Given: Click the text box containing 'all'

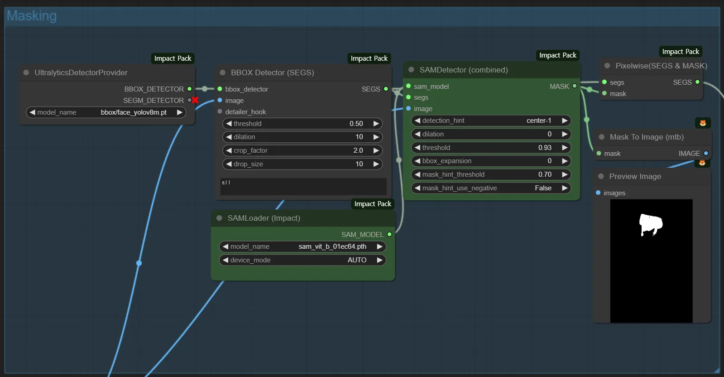Looking at the screenshot, I should point(303,187).
